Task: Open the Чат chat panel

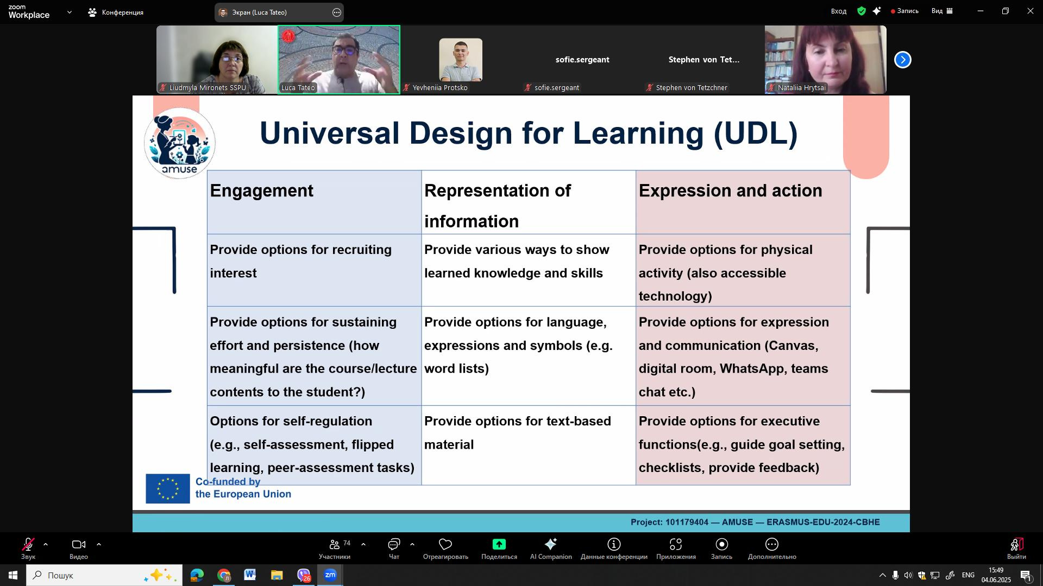Action: coord(394,549)
